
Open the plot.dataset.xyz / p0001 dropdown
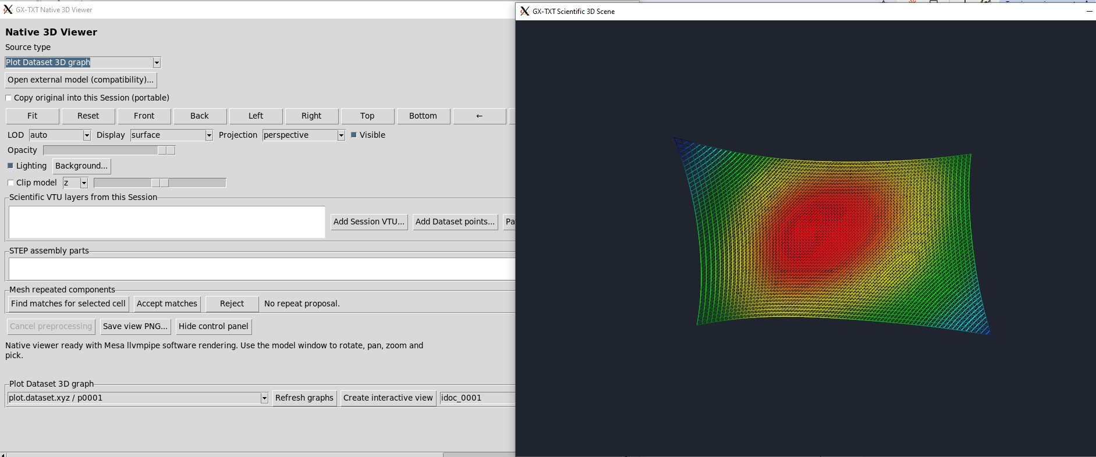click(264, 398)
